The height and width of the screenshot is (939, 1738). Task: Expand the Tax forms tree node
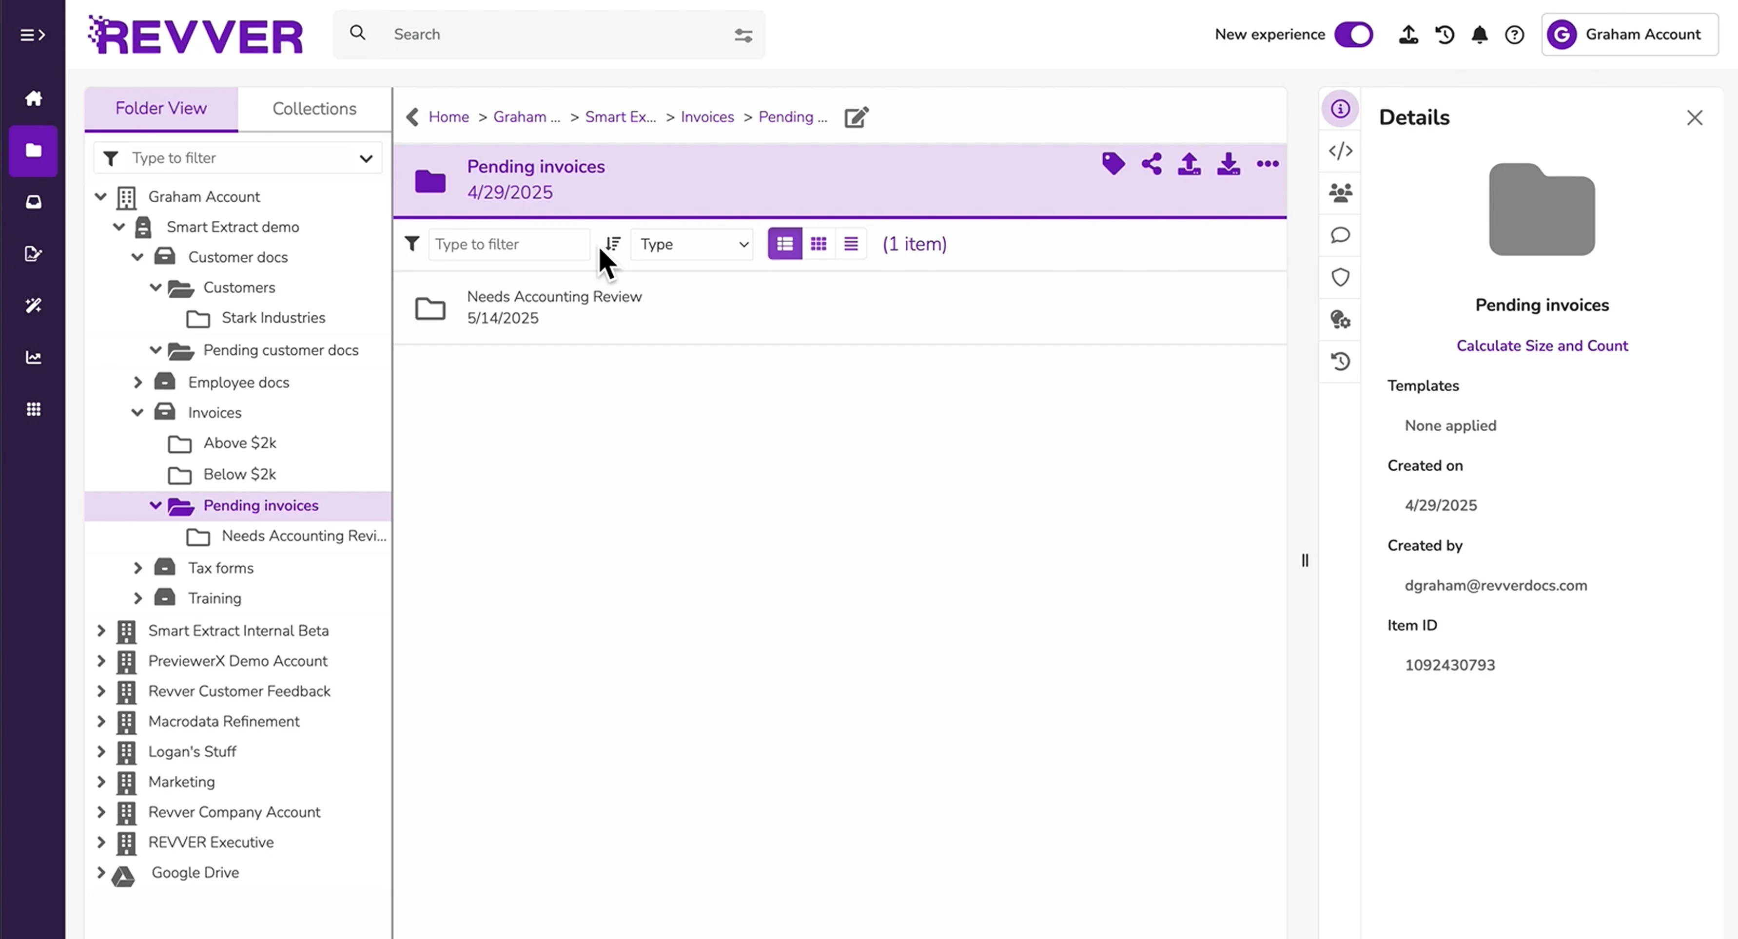click(137, 568)
